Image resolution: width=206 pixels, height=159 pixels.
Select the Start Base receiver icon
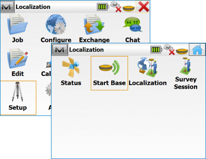(109, 67)
